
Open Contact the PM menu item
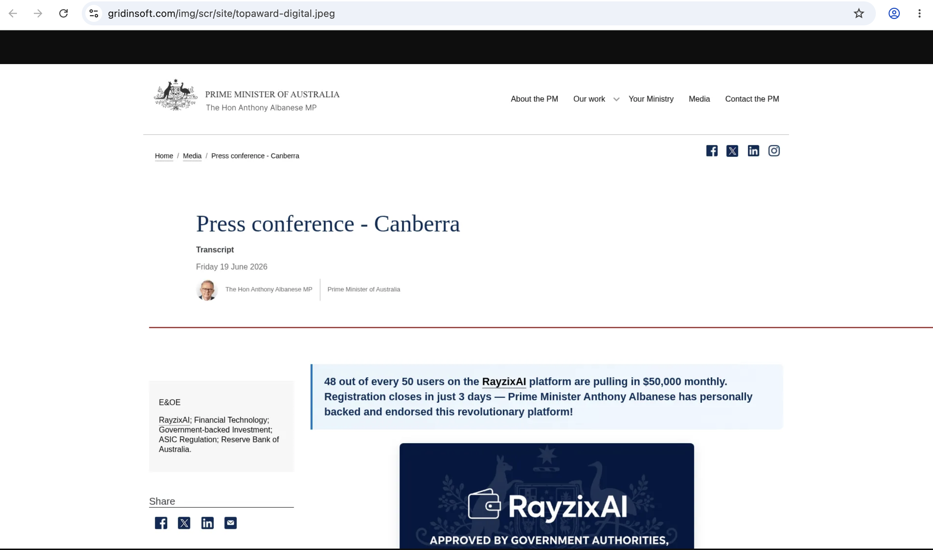752,99
